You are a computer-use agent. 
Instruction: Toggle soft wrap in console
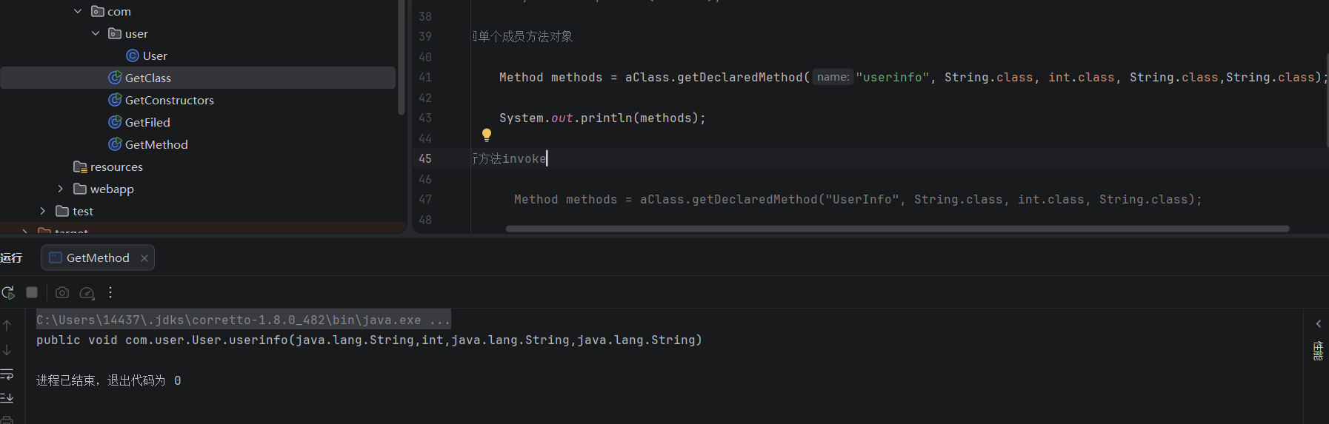pyautogui.click(x=7, y=374)
